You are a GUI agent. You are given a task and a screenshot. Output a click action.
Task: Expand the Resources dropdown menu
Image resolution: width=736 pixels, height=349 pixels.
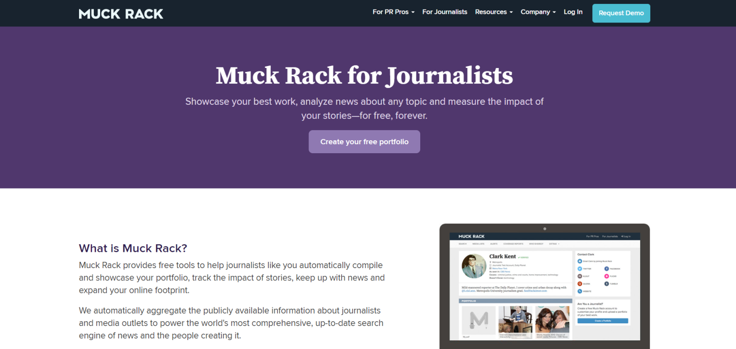(x=494, y=12)
